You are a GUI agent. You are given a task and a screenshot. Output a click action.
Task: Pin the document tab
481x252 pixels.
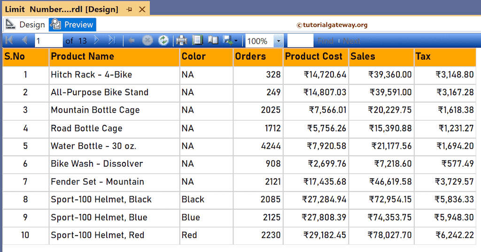click(129, 9)
